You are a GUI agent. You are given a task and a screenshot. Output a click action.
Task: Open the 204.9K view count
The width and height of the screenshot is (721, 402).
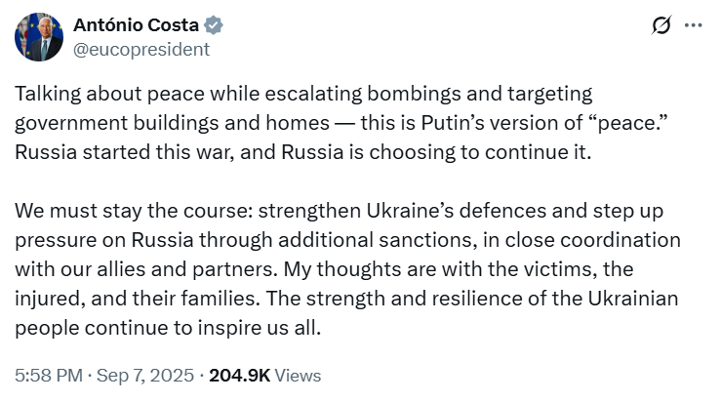pos(240,376)
